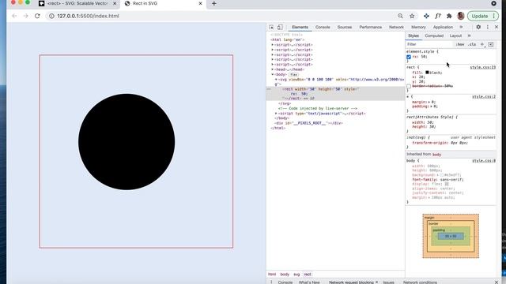Image resolution: width=506 pixels, height=284 pixels.
Task: Open the Performance panel tab
Action: click(x=371, y=27)
